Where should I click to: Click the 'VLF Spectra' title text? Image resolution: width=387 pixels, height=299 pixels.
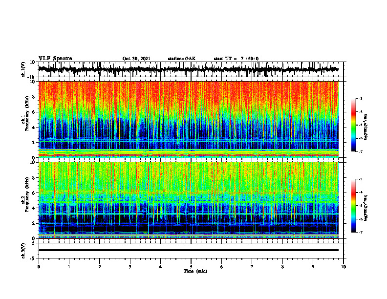[x=55, y=59]
